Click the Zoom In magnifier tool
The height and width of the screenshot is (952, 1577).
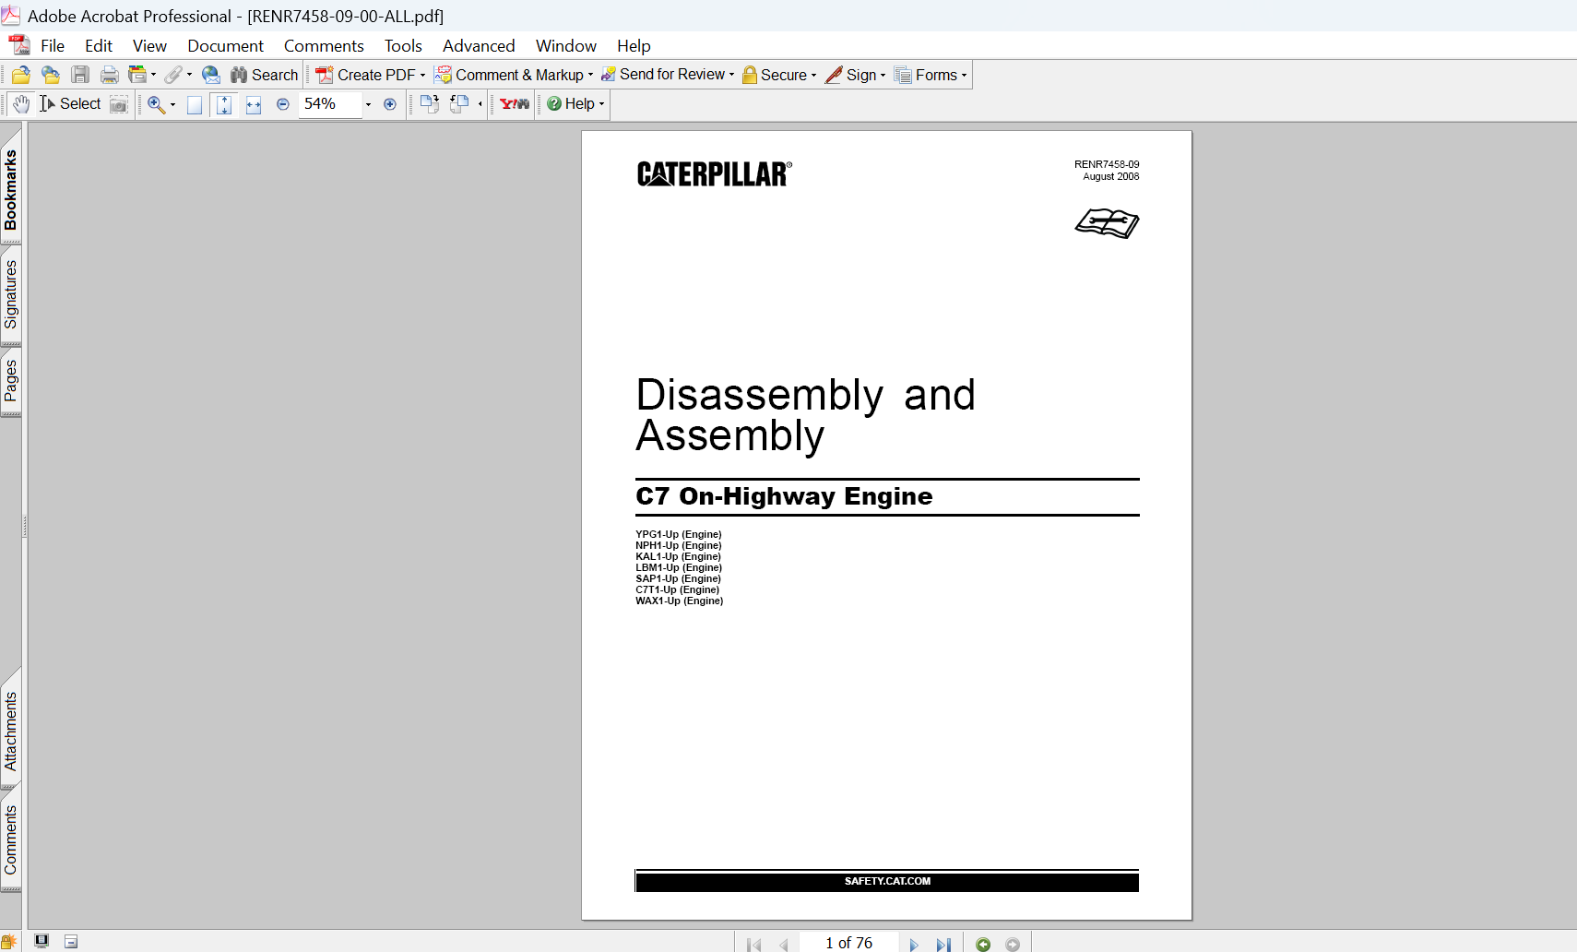click(156, 104)
